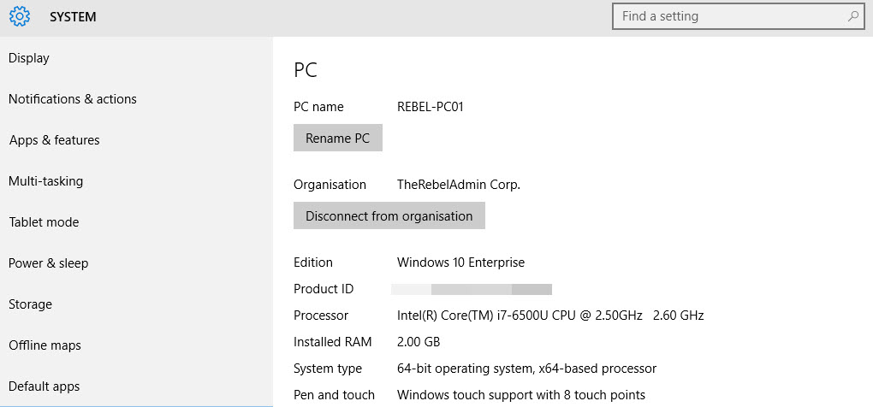Click the Windows 10 Enterprise edition text

461,262
